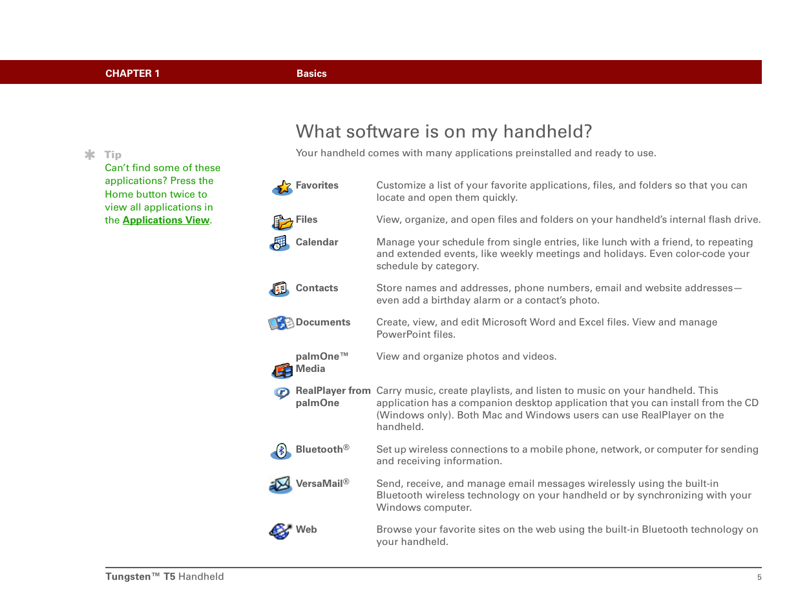Click the Favorites description beginning 'Customize a list'
The image size is (798, 616).
tap(562, 191)
